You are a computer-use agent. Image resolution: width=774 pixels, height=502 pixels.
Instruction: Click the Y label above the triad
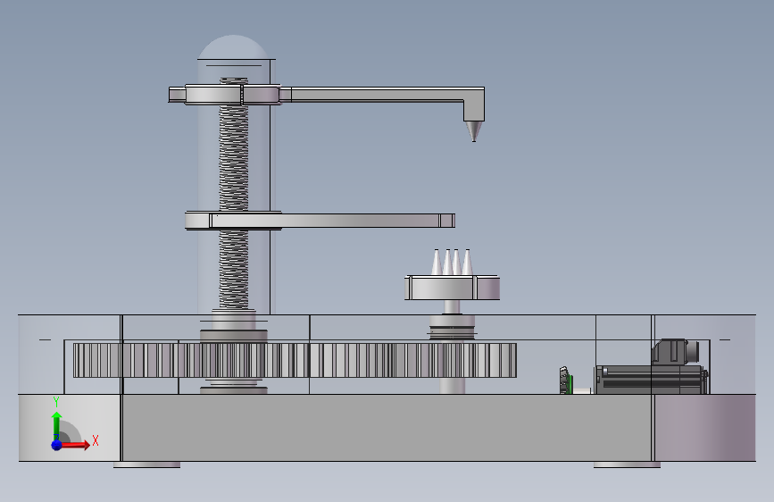(56, 402)
